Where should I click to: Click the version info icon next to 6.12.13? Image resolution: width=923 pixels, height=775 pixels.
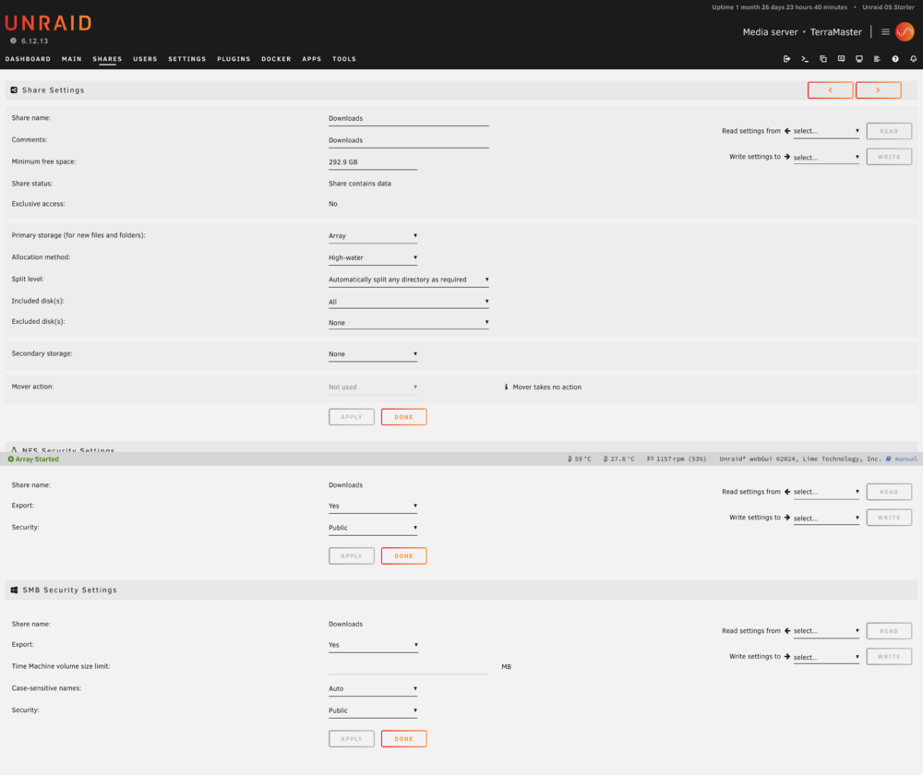pyautogui.click(x=13, y=41)
